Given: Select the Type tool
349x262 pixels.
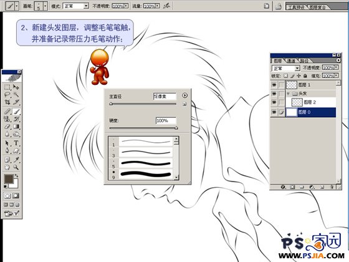Looking at the screenshot, I should 16,143.
